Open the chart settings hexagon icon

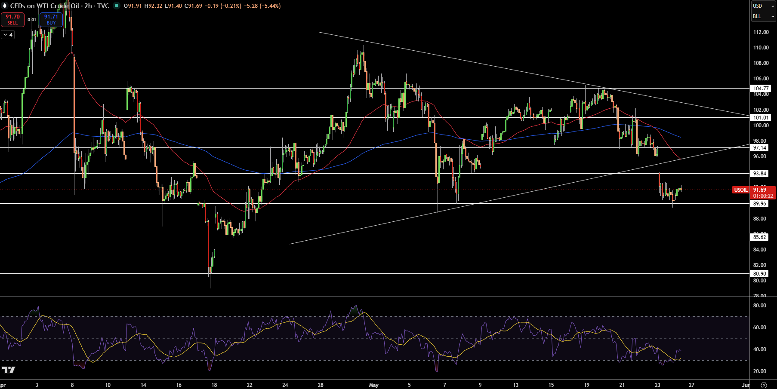coord(764,385)
